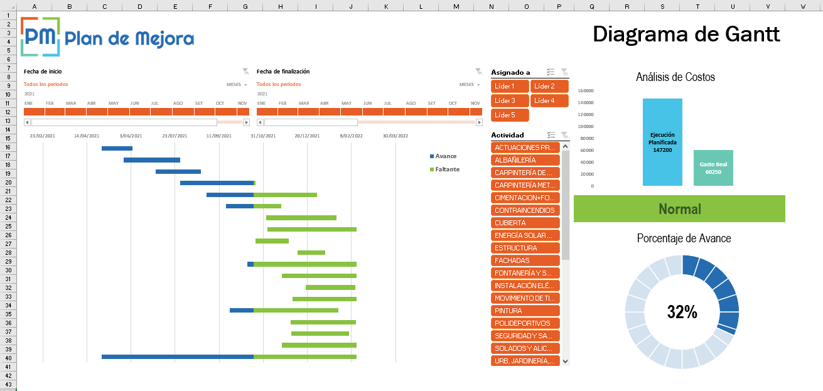Toggle ESTRUCTURA in the Actividad slicer
The height and width of the screenshot is (391, 823).
pos(525,248)
